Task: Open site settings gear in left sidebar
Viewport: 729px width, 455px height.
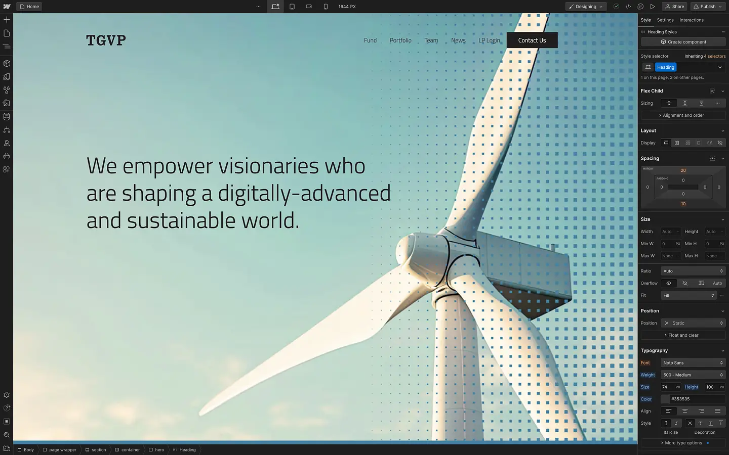Action: [x=7, y=395]
